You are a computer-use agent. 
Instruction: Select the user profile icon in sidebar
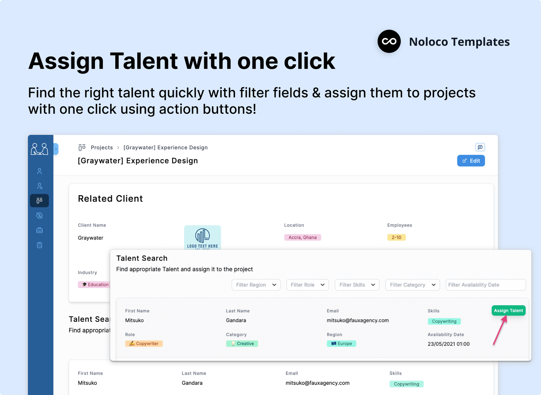click(x=40, y=171)
